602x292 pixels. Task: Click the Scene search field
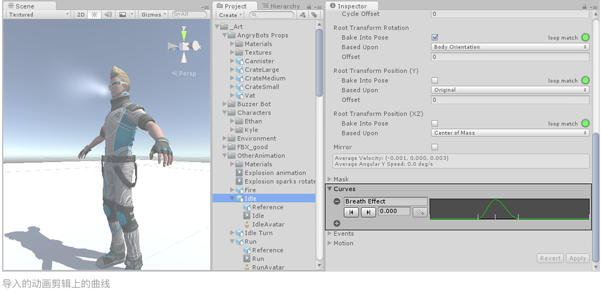point(190,15)
